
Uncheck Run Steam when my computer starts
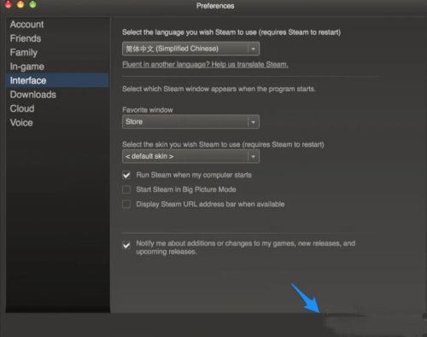[126, 175]
